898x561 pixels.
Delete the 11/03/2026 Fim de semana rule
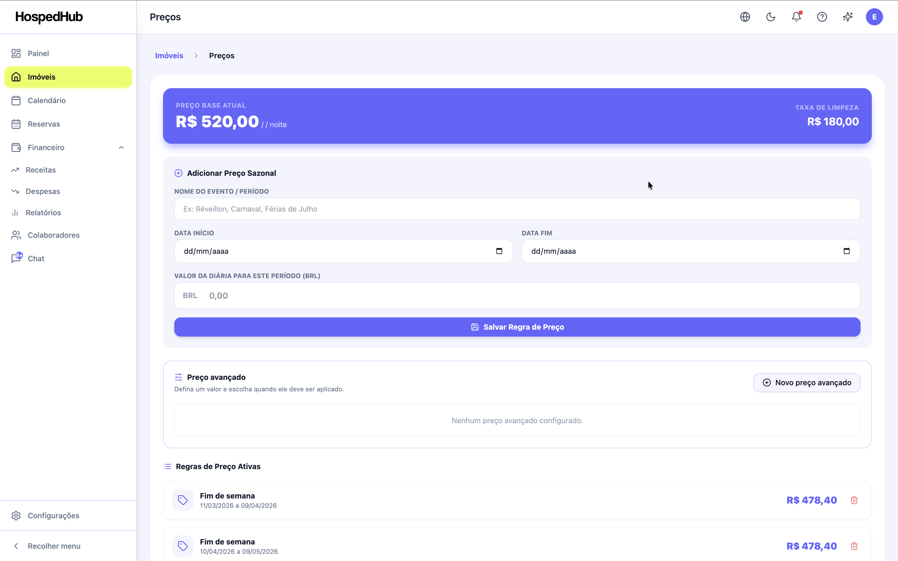click(x=854, y=500)
